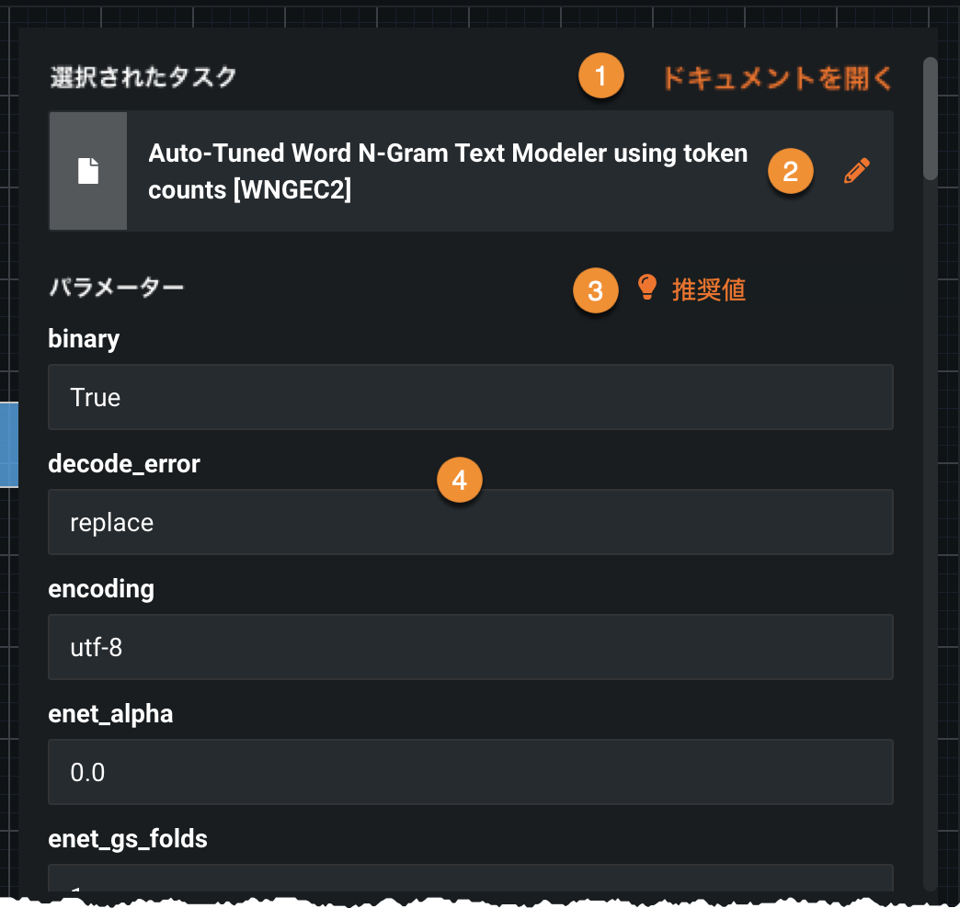Click the lightbulb recommended values icon
This screenshot has width=960, height=908.
(647, 288)
